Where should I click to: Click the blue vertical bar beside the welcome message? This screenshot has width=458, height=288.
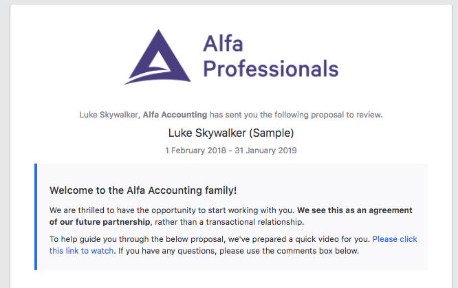click(x=36, y=217)
